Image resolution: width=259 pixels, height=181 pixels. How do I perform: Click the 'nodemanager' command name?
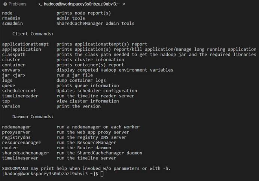tap(16, 127)
